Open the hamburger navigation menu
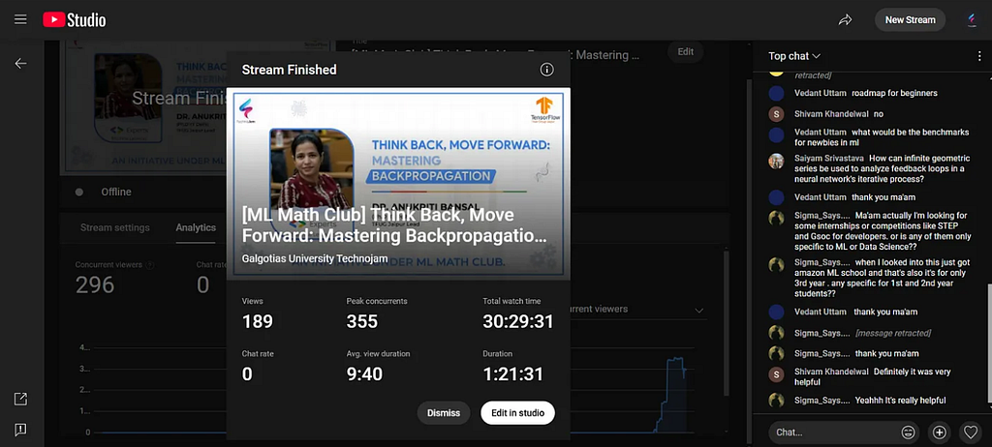The width and height of the screenshot is (992, 447). pos(20,19)
